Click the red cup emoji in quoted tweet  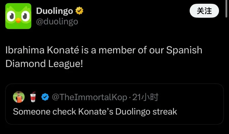(x=32, y=98)
